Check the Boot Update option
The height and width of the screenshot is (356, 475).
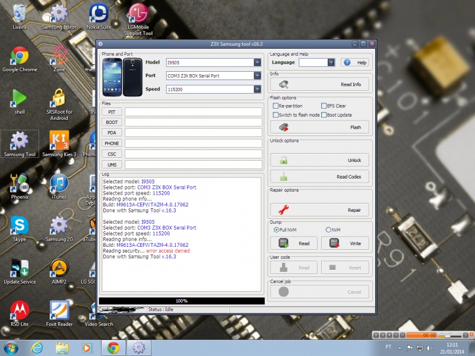(x=324, y=115)
